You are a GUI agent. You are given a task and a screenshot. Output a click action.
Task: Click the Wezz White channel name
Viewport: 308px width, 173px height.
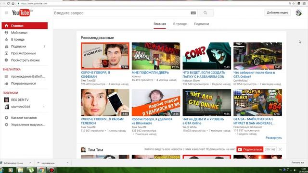[190, 127]
